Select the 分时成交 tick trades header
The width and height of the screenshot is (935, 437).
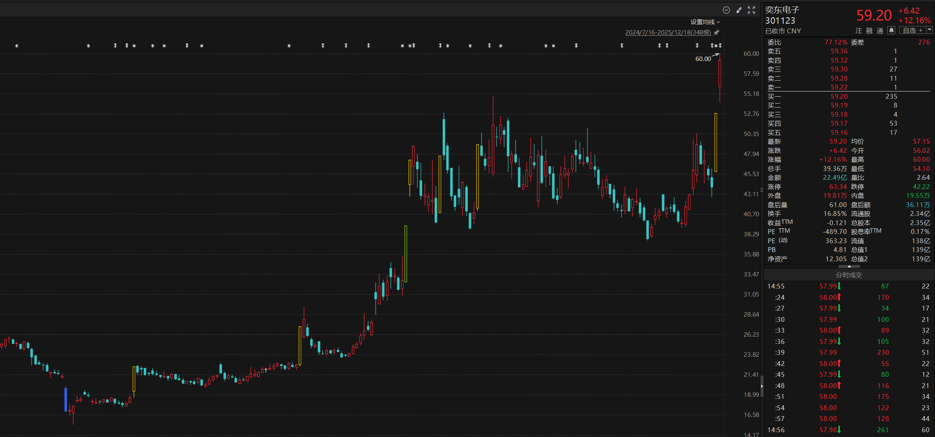(x=849, y=275)
